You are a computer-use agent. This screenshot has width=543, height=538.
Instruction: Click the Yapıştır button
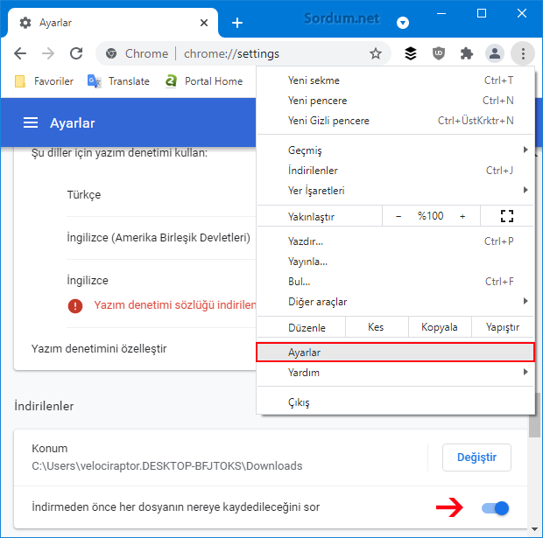[503, 327]
